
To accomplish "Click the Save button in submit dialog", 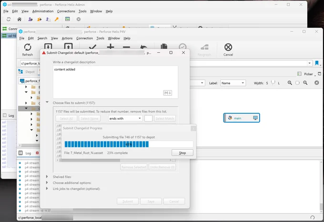I will [151, 202].
